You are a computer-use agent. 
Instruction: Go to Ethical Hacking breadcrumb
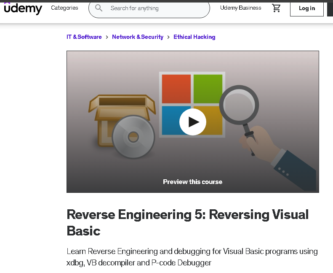194,37
